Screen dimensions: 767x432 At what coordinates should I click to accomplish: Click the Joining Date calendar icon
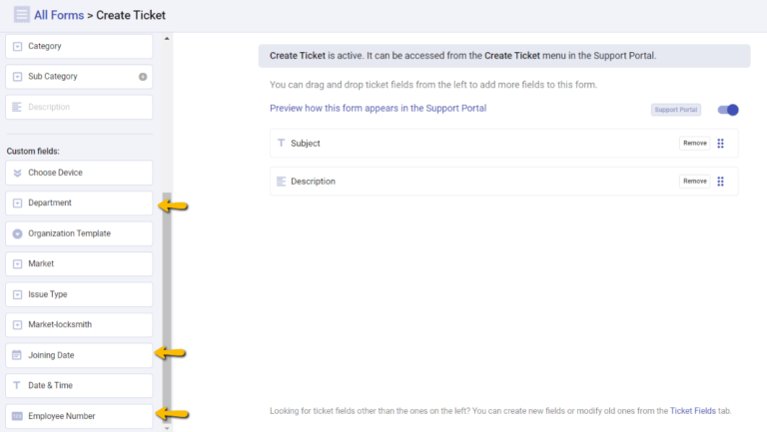tap(17, 355)
